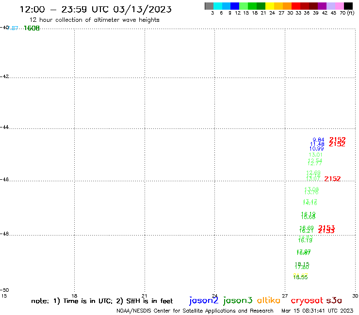Click the latitude axis label -44

4,127
